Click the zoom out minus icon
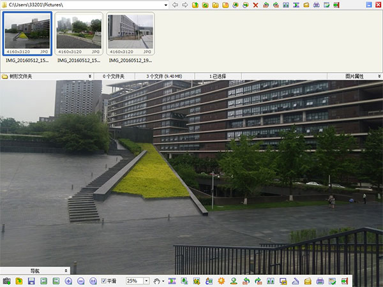This screenshot has height=287, width=383. point(80,281)
